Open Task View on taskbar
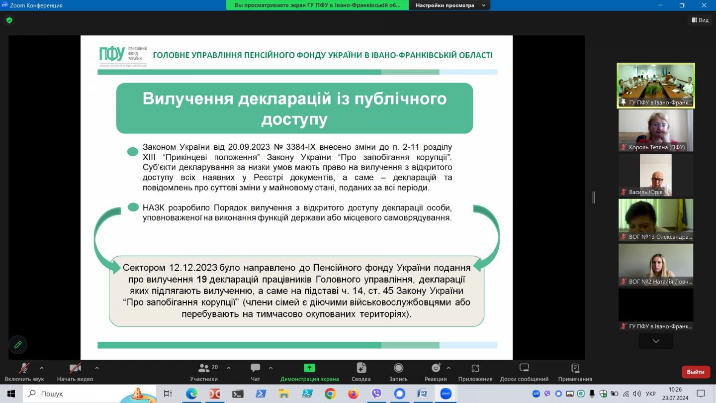 168,394
